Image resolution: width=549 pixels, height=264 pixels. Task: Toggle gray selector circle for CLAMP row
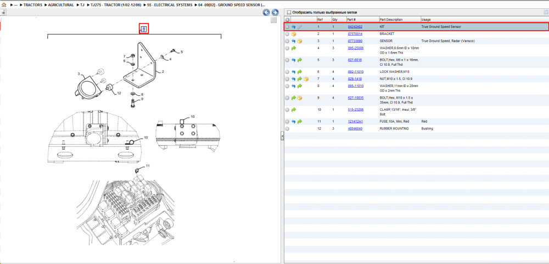[x=287, y=110]
